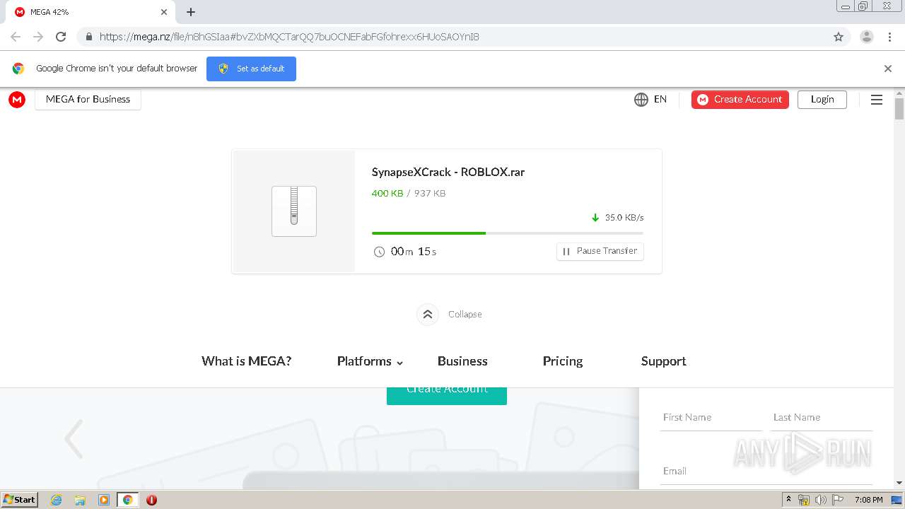Image resolution: width=905 pixels, height=509 pixels.
Task: Click the page vertical scrollbar thumb
Action: coord(899,109)
